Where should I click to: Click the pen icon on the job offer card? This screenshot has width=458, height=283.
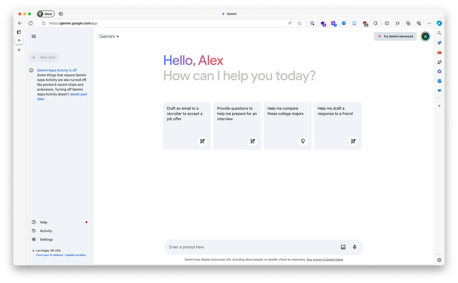(202, 141)
